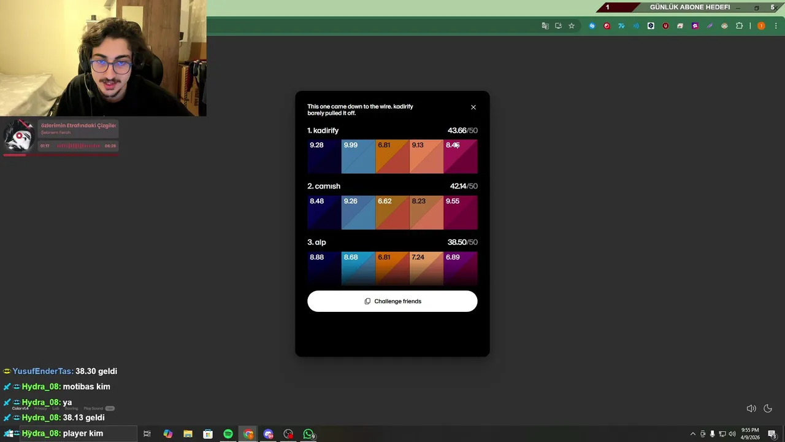The image size is (785, 442).
Task: Select camish's magenta 9.55 swatch
Action: pos(461,212)
